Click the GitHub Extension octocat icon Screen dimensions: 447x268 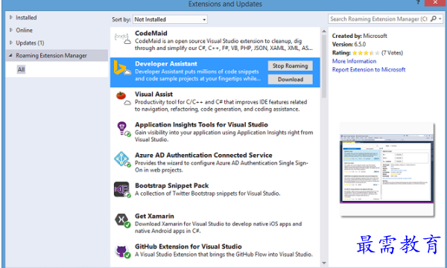[x=122, y=251]
